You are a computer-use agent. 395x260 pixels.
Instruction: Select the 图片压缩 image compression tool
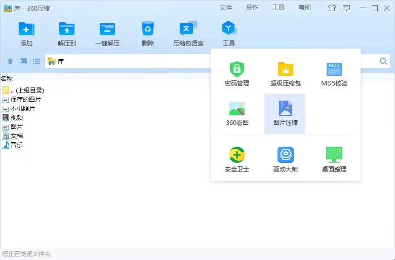285,114
